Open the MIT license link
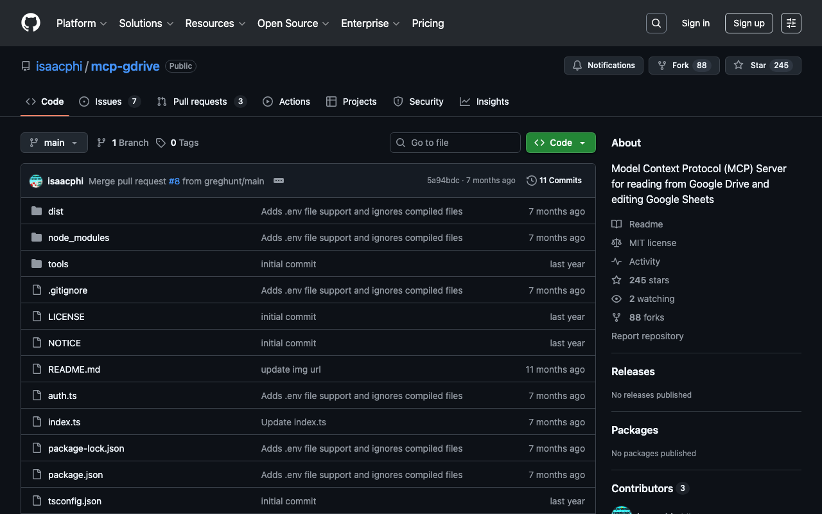 [x=652, y=243]
